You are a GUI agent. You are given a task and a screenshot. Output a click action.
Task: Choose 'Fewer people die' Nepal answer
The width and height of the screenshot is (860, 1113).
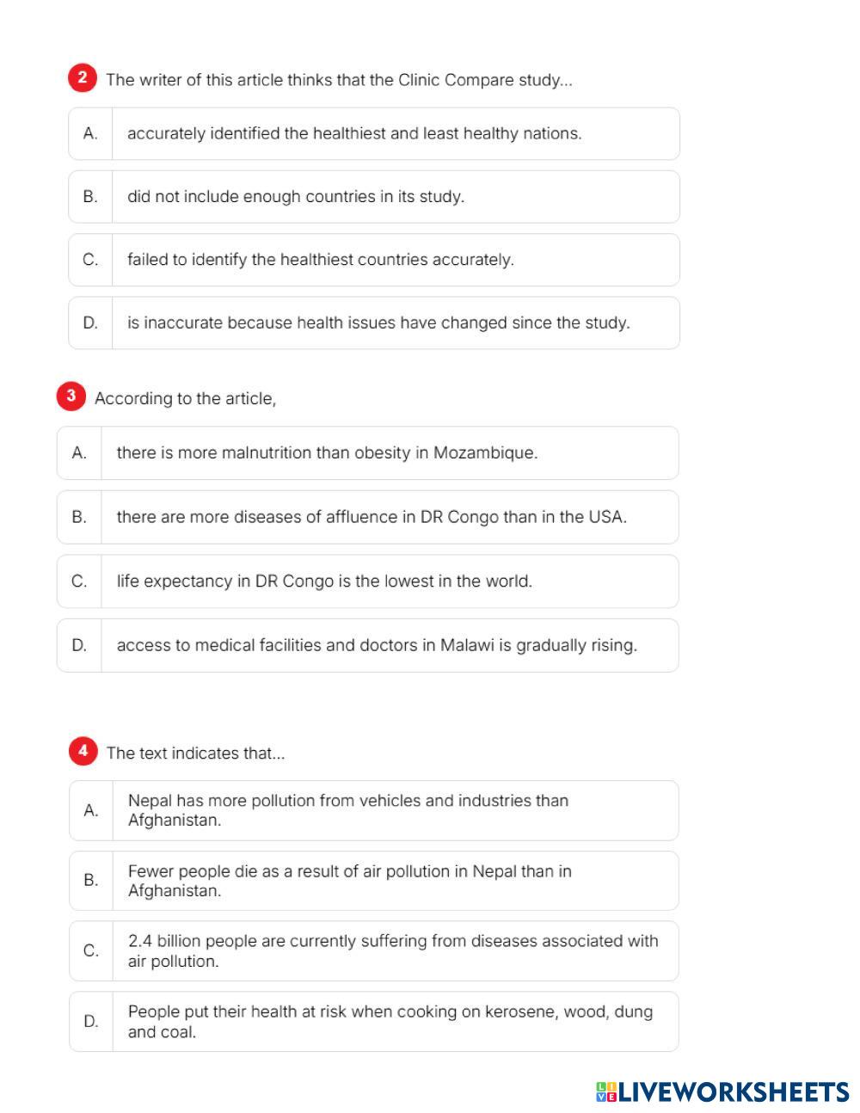pos(373,881)
